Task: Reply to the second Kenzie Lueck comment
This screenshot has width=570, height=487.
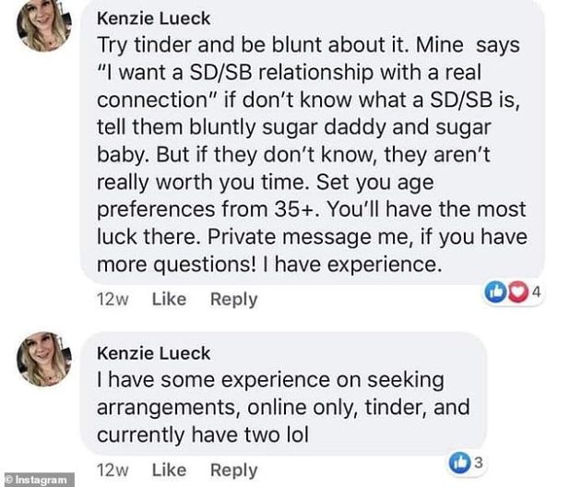Action: pyautogui.click(x=233, y=469)
